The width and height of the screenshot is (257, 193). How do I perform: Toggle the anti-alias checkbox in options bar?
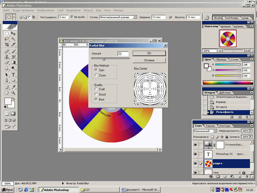coord(72,17)
